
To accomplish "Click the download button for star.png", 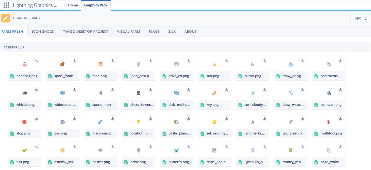I will (x=226, y=61).
